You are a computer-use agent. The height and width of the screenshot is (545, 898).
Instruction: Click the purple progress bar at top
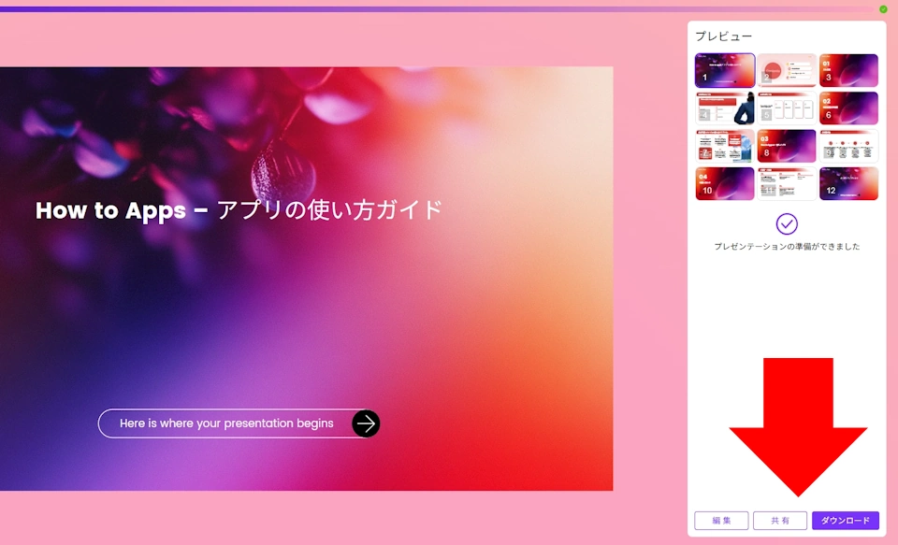point(374,9)
